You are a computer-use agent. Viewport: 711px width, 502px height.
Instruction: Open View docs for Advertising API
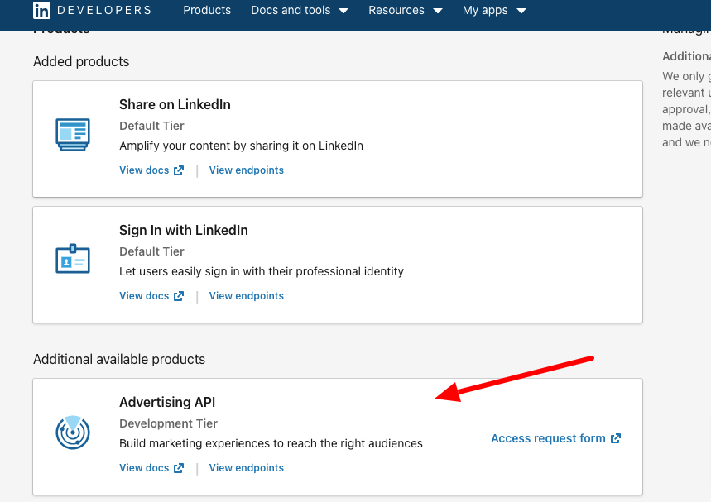tap(144, 467)
